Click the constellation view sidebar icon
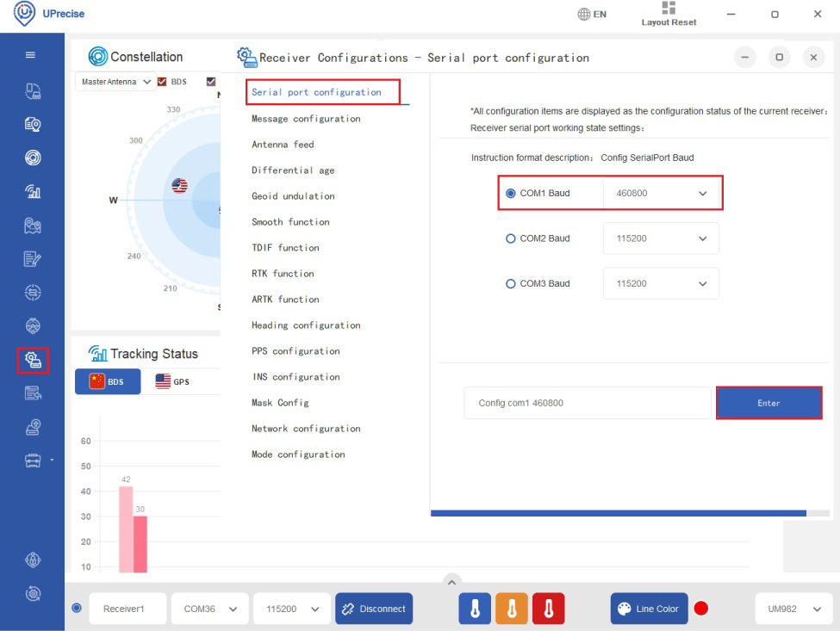840x631 pixels. (33, 158)
